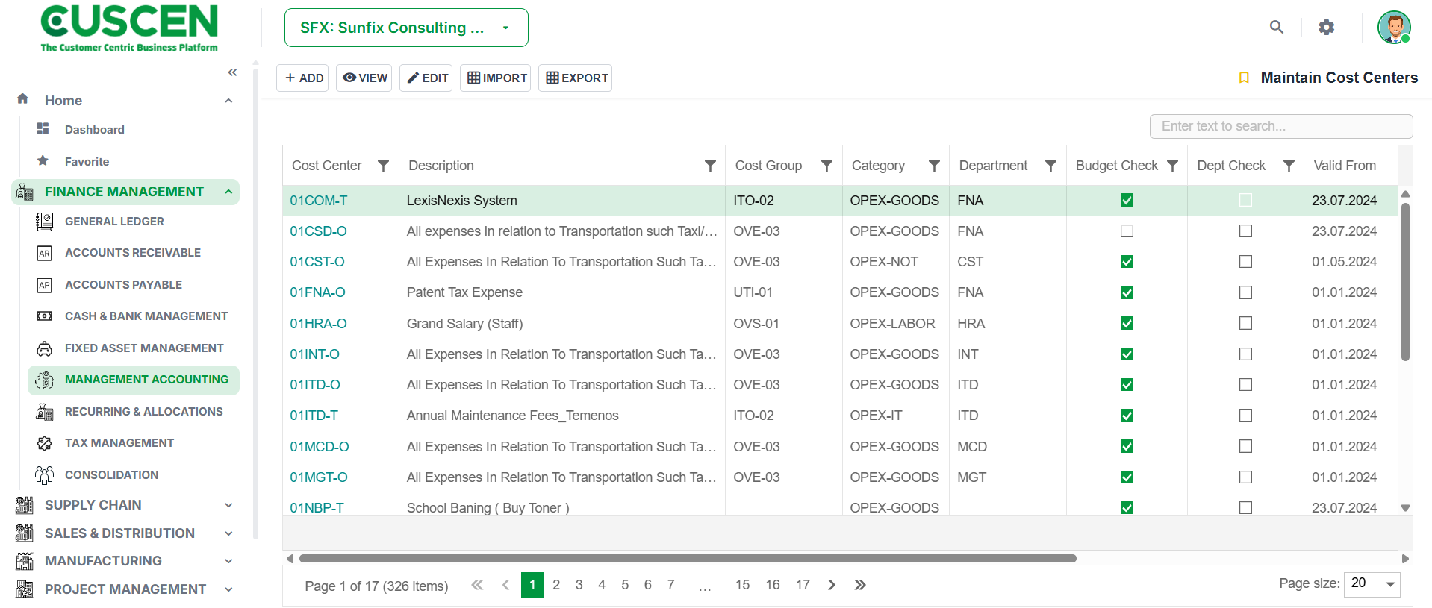Screen dimensions: 1432x608
Task: Click the bookmark icon beside Maintain Cost Centers
Action: click(x=1244, y=78)
